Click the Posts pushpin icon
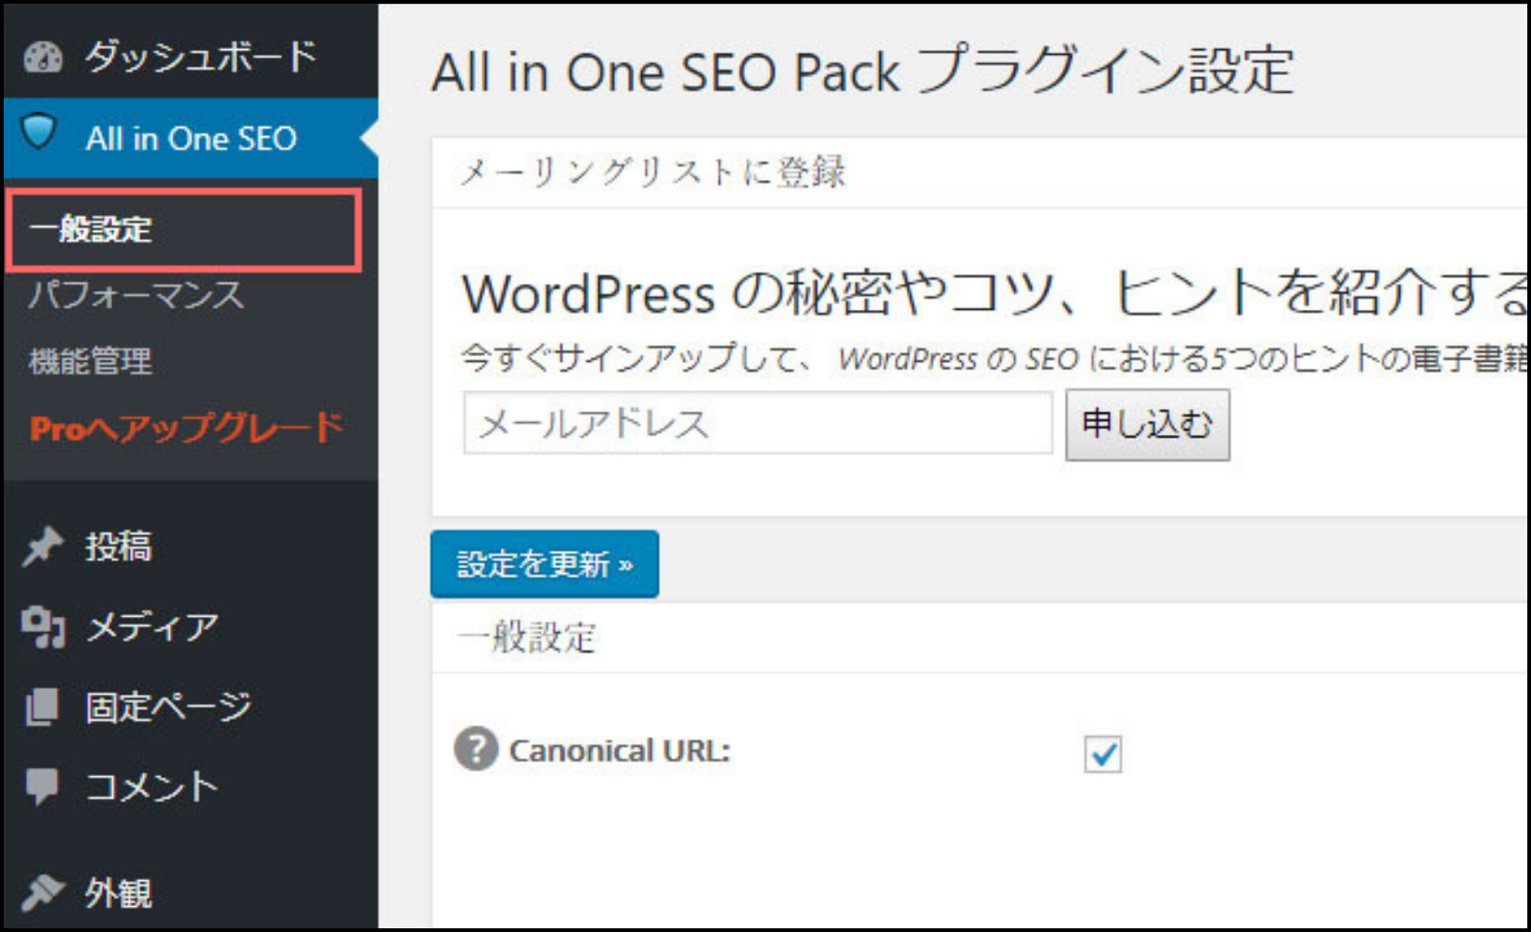1531x932 pixels. point(43,546)
